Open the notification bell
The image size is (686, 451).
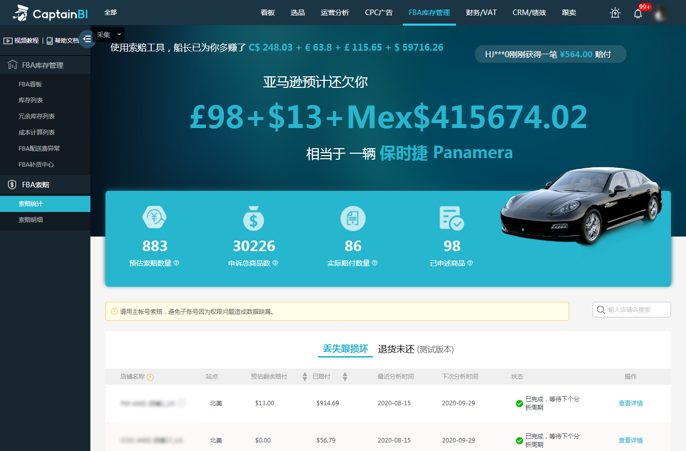click(x=638, y=13)
